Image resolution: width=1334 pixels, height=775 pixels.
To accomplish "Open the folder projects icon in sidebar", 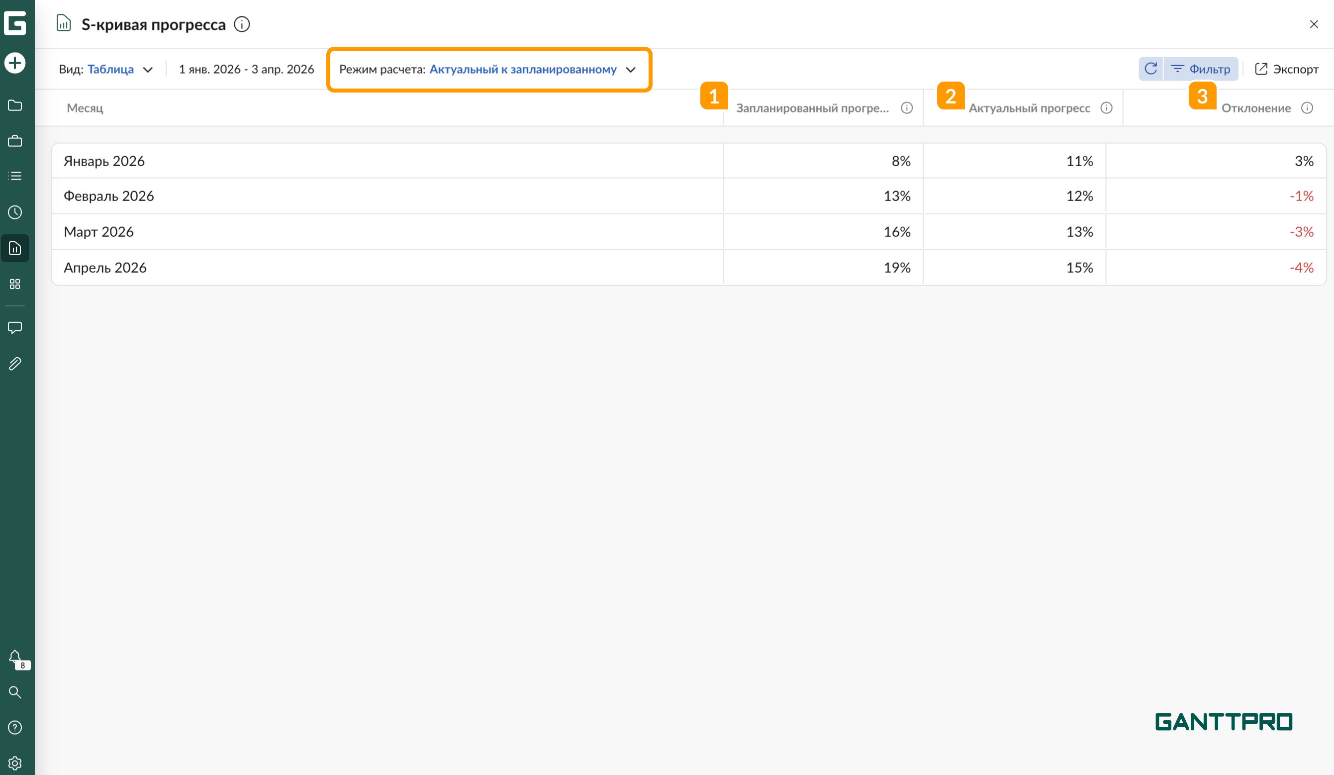I will [15, 105].
